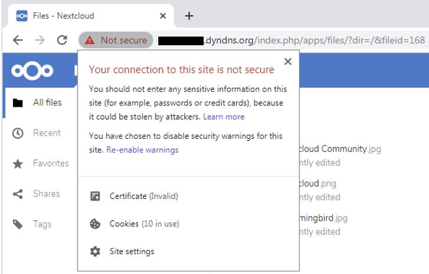Click the Recent clock icon
429x274 pixels.
click(x=18, y=133)
